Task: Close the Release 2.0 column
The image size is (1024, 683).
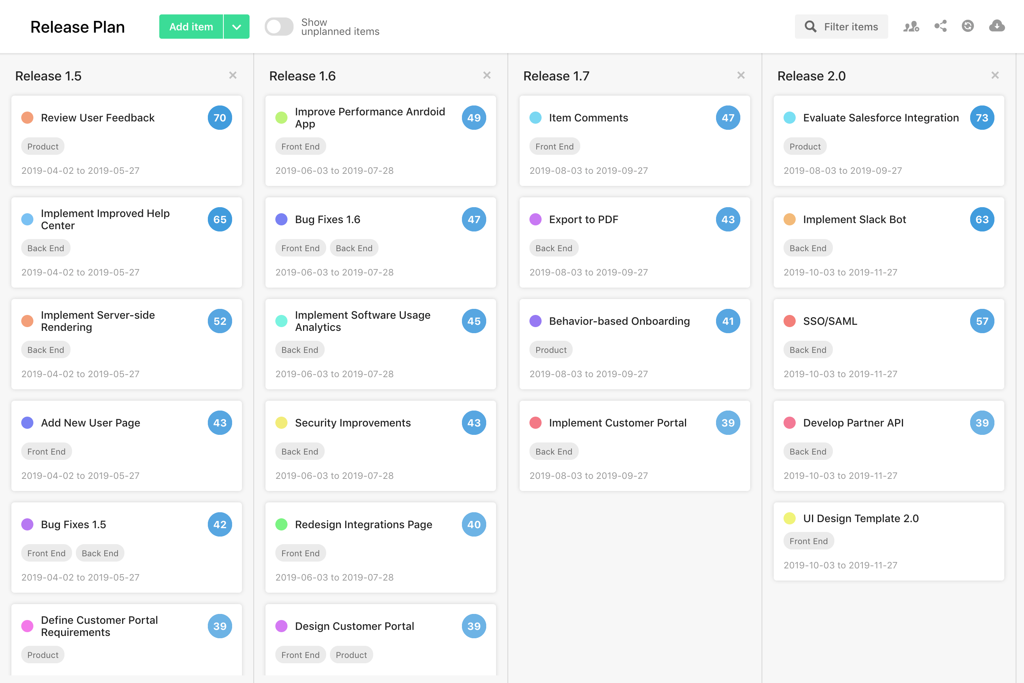Action: (995, 75)
